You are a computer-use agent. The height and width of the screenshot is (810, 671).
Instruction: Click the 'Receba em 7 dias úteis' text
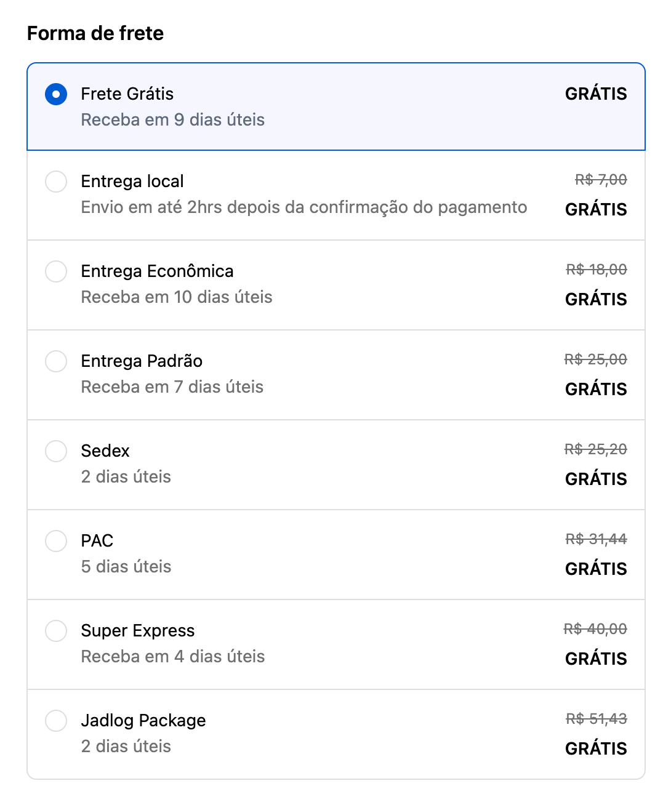172,387
